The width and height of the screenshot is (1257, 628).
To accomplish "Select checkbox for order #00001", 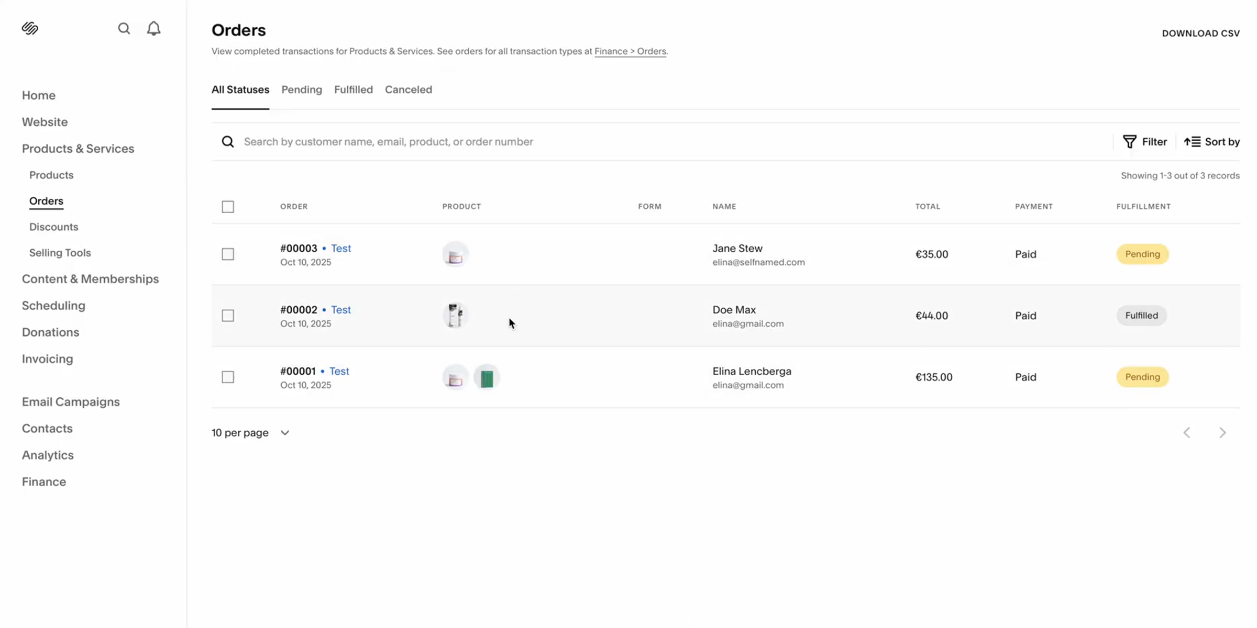I will coord(228,377).
